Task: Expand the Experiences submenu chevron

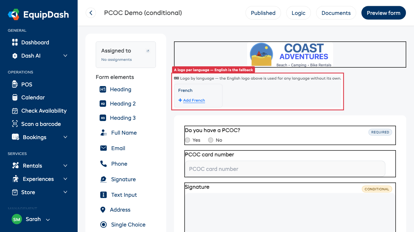Action: pyautogui.click(x=65, y=179)
